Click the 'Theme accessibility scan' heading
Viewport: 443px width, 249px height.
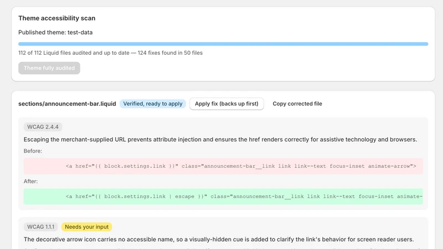tap(57, 18)
